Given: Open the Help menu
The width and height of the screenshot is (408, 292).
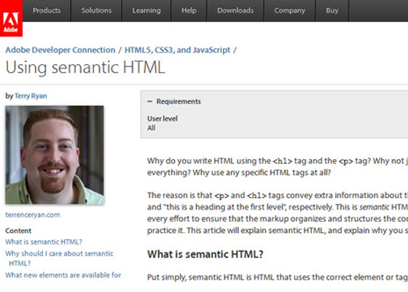Looking at the screenshot, I should (189, 10).
